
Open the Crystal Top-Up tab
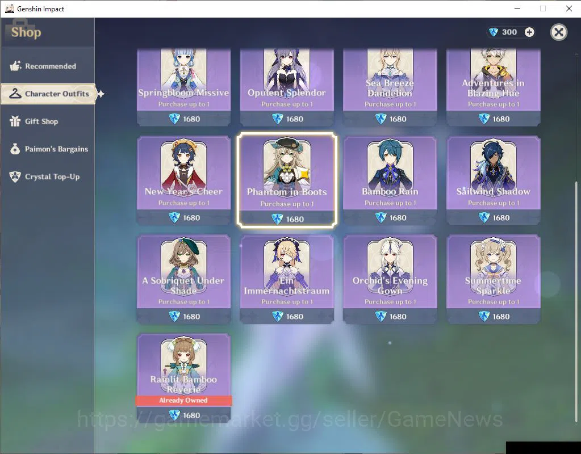[48, 176]
